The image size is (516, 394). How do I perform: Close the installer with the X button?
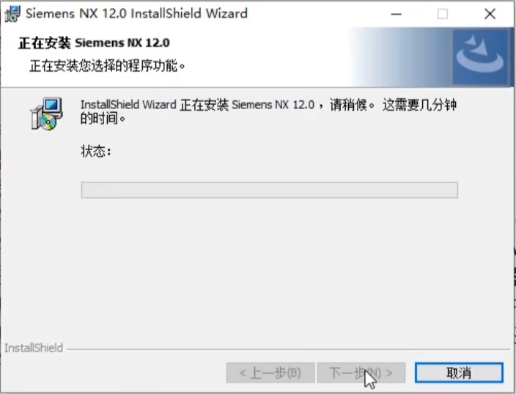click(490, 14)
